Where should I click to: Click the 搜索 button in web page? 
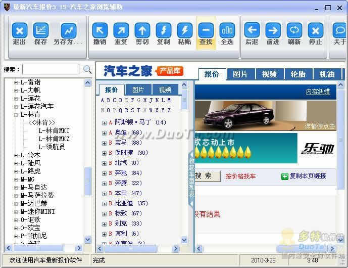point(207,176)
